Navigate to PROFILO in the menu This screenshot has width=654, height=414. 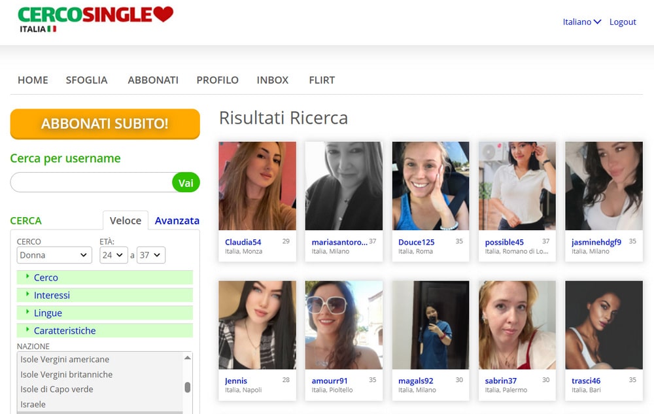click(x=218, y=80)
